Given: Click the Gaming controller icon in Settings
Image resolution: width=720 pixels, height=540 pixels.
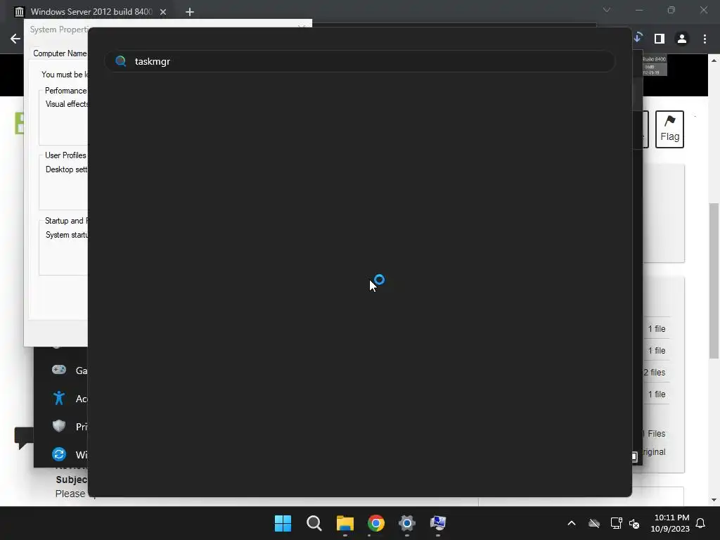Looking at the screenshot, I should 59,370.
